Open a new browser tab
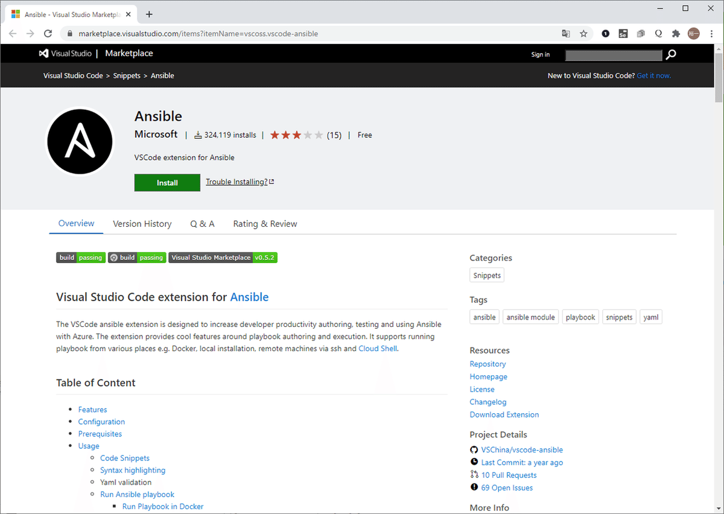 click(149, 14)
